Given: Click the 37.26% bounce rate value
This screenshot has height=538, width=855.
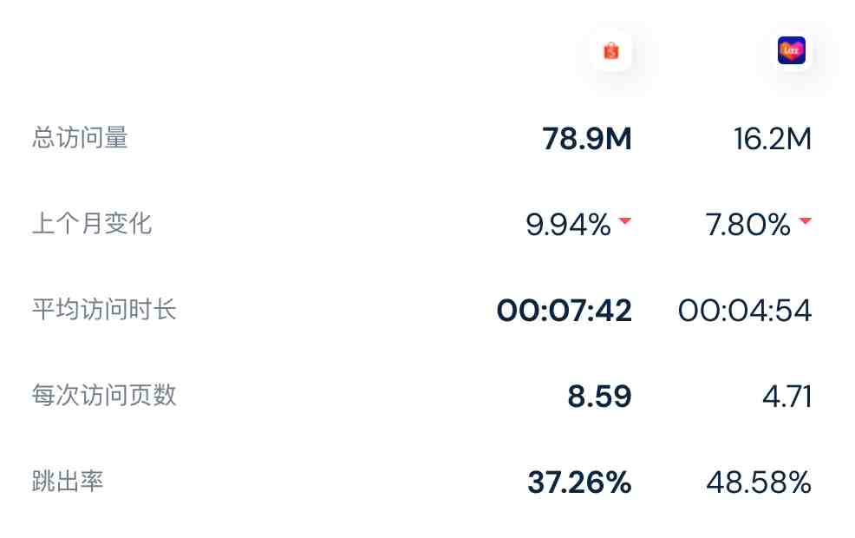Looking at the screenshot, I should click(x=579, y=482).
